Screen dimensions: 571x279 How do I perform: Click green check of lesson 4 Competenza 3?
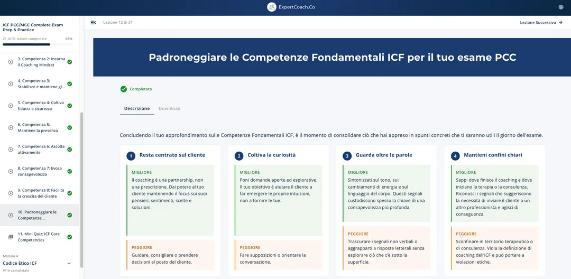tap(70, 83)
